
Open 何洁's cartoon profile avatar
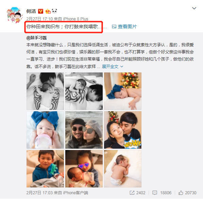14,15
